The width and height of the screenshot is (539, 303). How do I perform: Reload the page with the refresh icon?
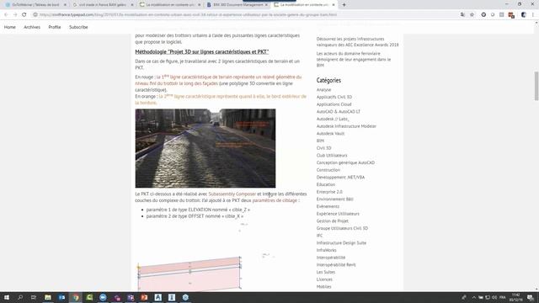pos(24,15)
